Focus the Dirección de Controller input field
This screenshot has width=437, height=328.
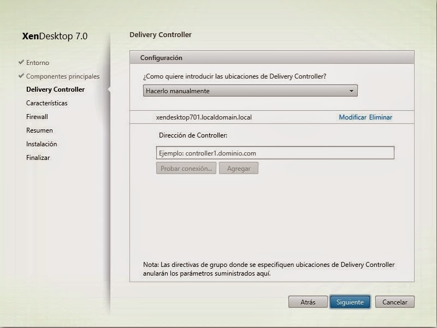click(x=275, y=153)
